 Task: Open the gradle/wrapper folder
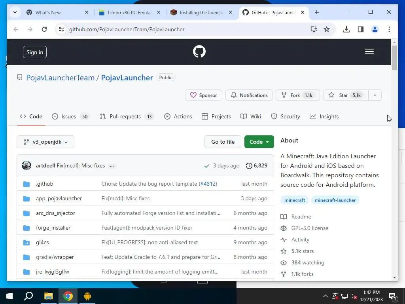(55, 257)
